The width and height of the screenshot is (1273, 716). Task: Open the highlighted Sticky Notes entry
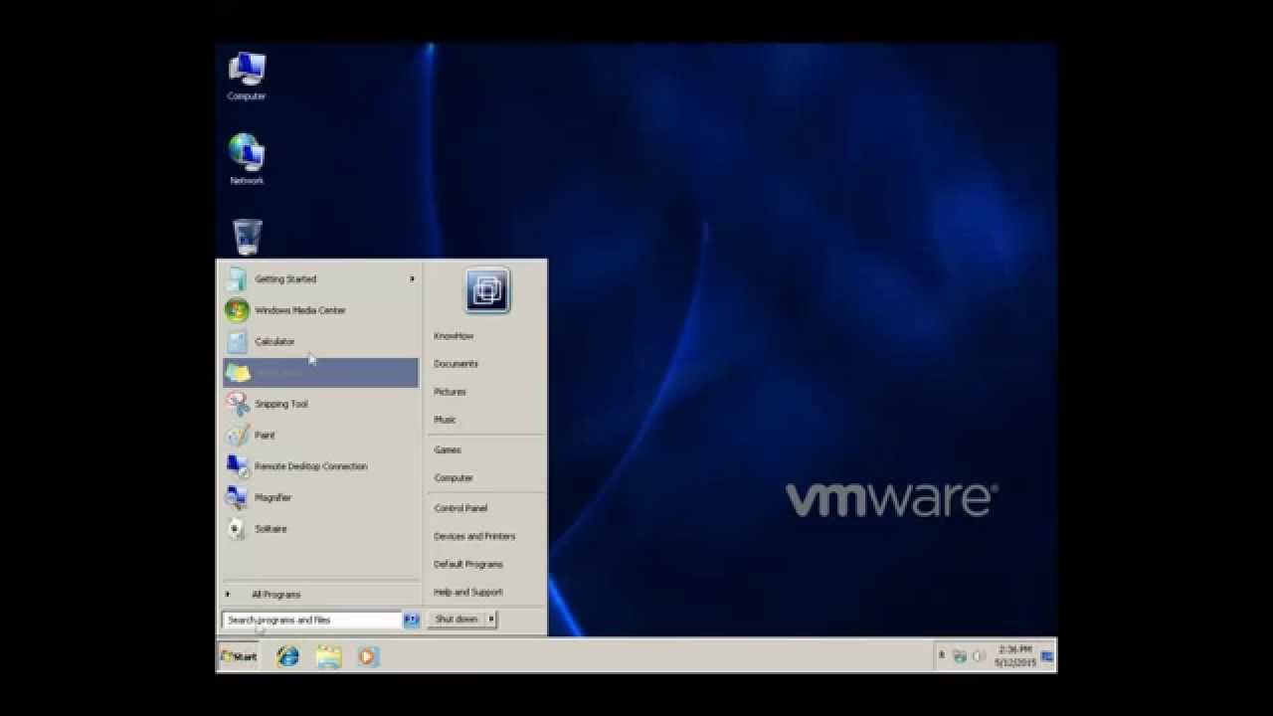[x=320, y=373]
